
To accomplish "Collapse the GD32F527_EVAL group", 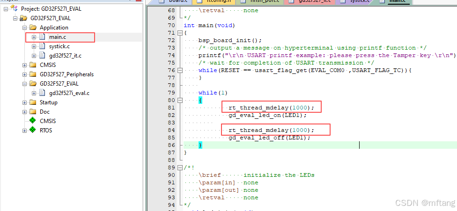I will 24,84.
